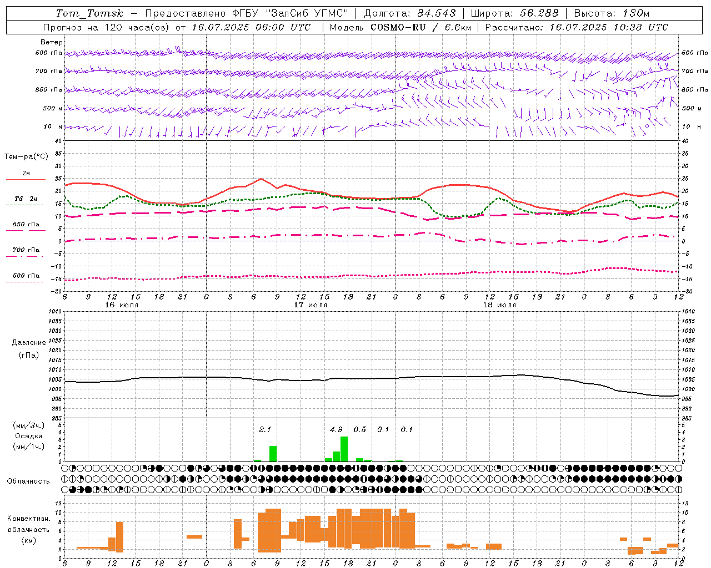The height and width of the screenshot is (568, 711).
Task: Click the Tom_Tomsk station title
Action: point(89,13)
